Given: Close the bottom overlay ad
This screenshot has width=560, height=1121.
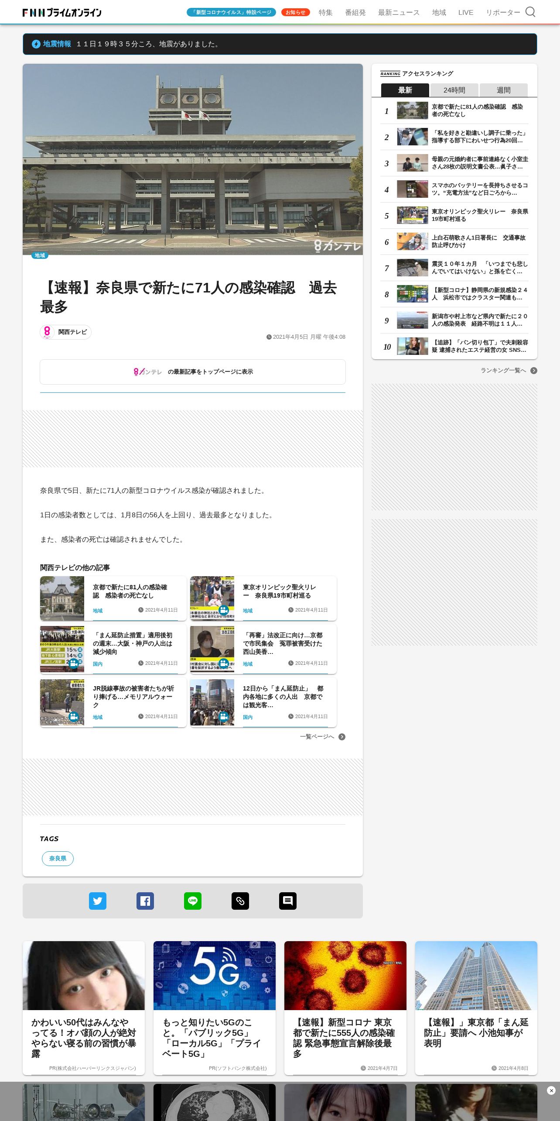Looking at the screenshot, I should coord(551,1090).
